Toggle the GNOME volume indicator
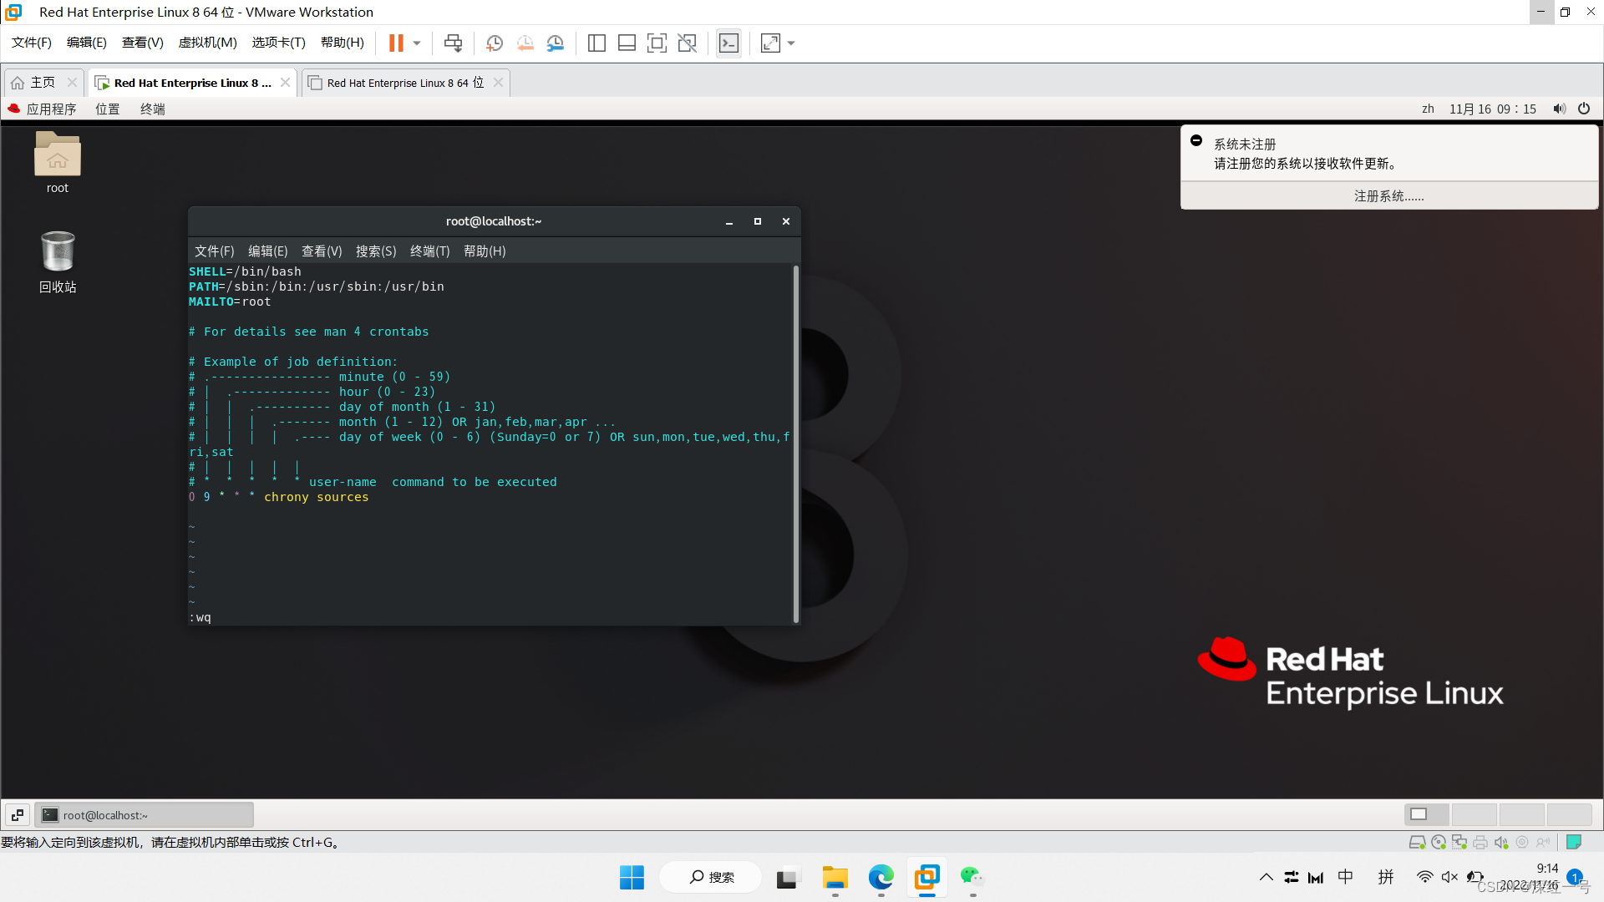Image resolution: width=1604 pixels, height=902 pixels. coord(1559,109)
